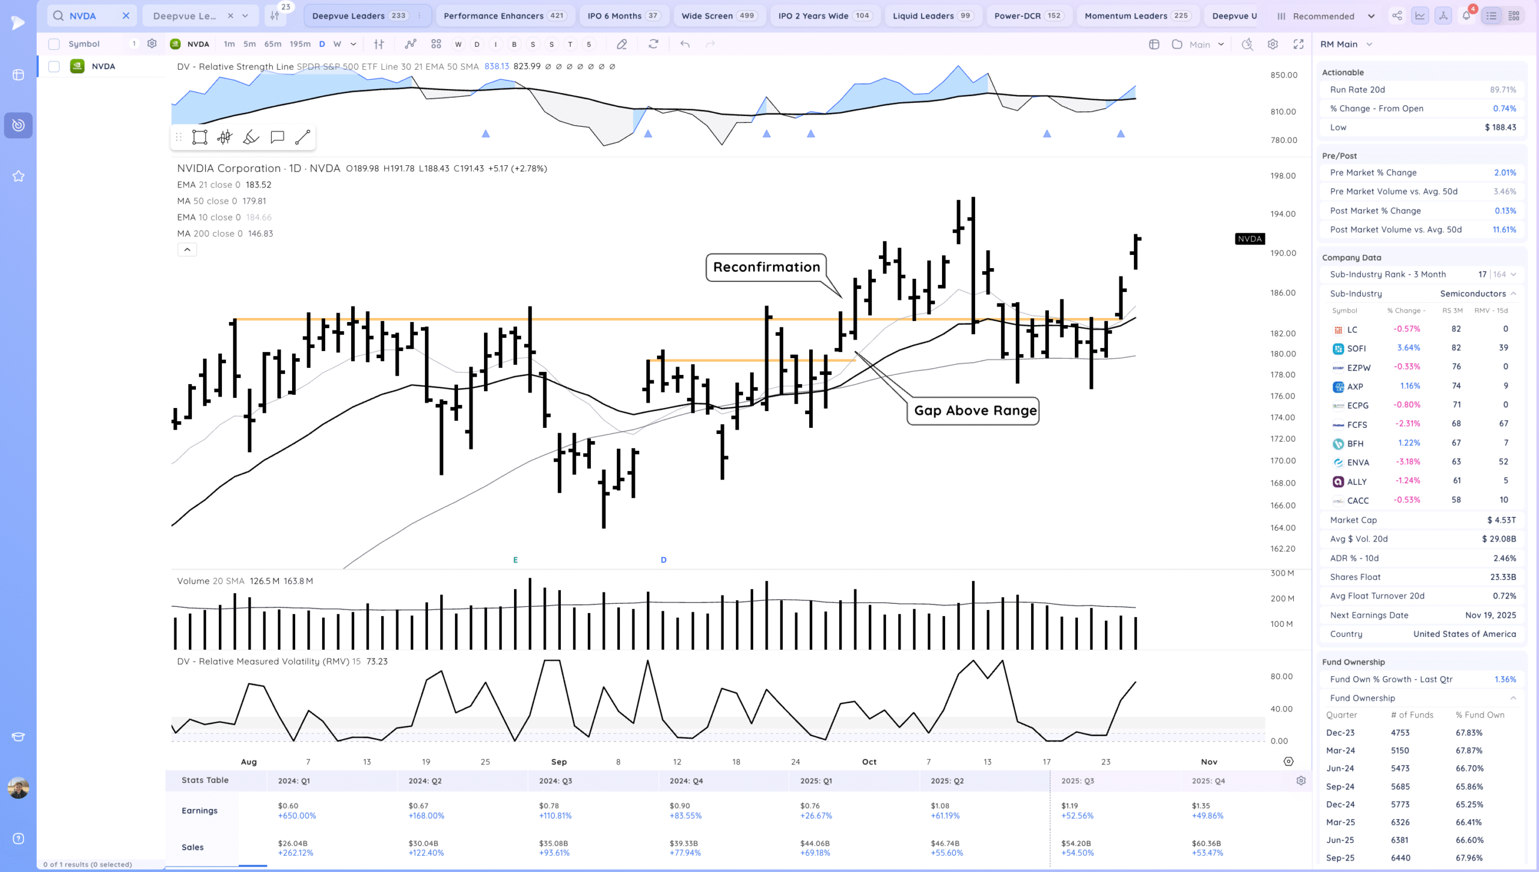Click the share icon in top bar
Viewport: 1539px width, 872px height.
[1397, 16]
